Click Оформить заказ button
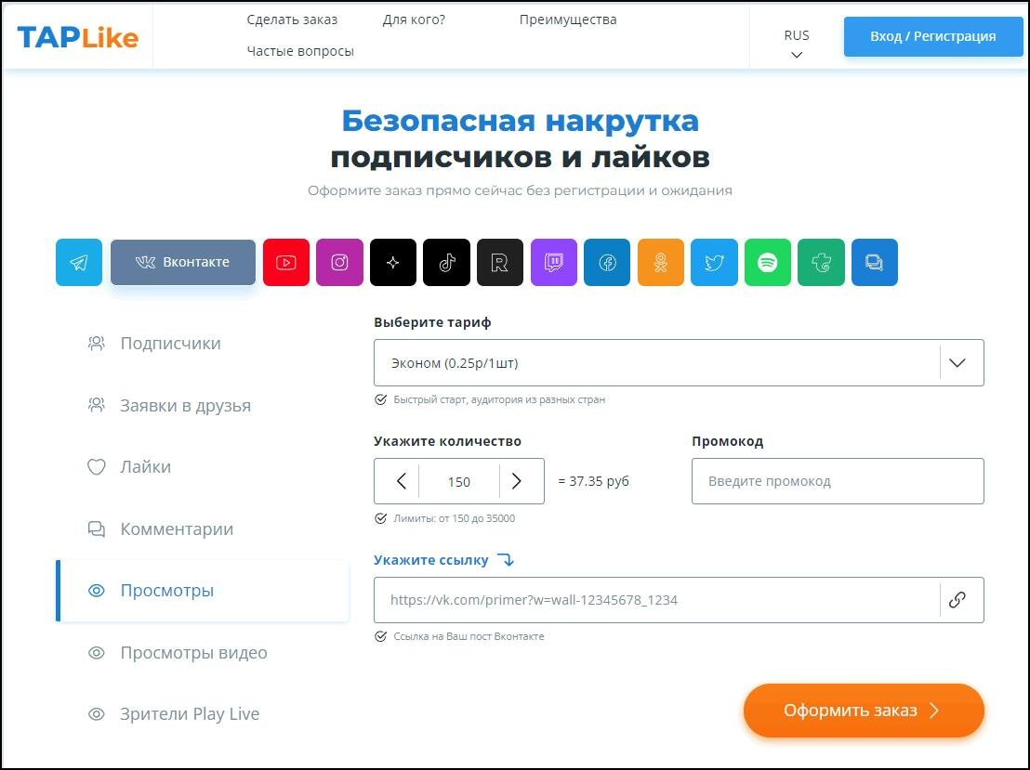This screenshot has width=1030, height=770. pos(864,711)
